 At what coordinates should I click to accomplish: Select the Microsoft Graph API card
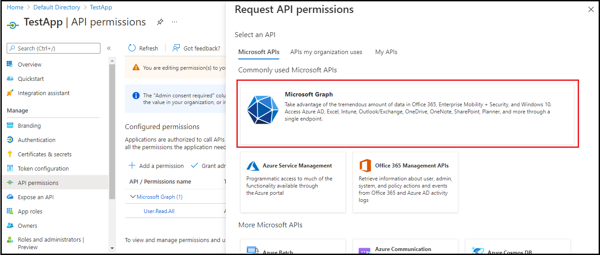(407, 114)
